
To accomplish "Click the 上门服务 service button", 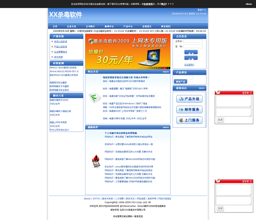I will [189, 120].
